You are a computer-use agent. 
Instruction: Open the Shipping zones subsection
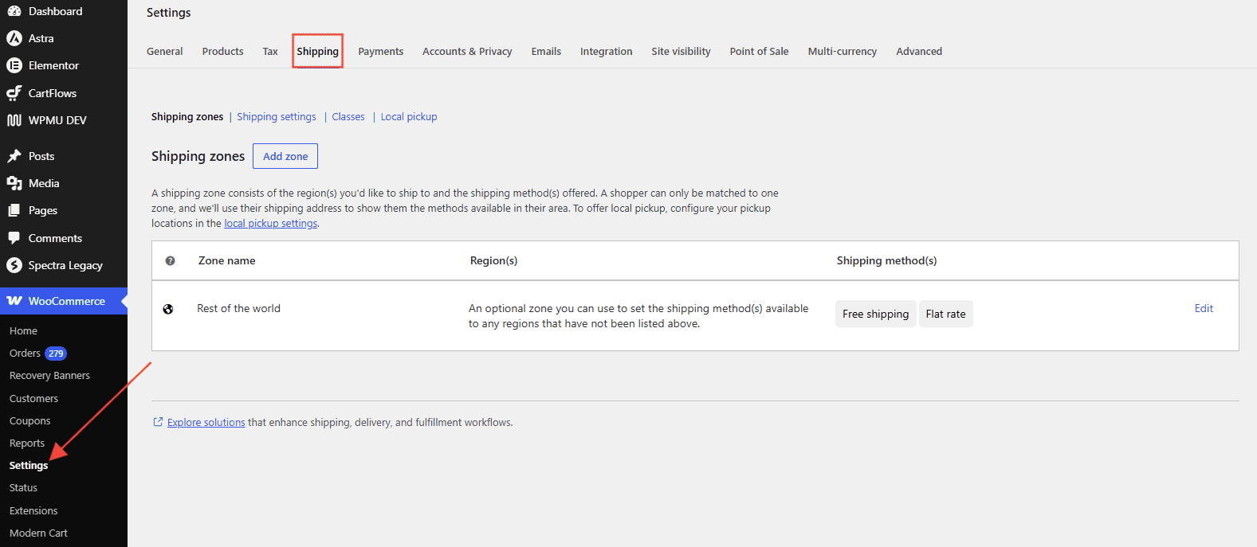coord(187,116)
